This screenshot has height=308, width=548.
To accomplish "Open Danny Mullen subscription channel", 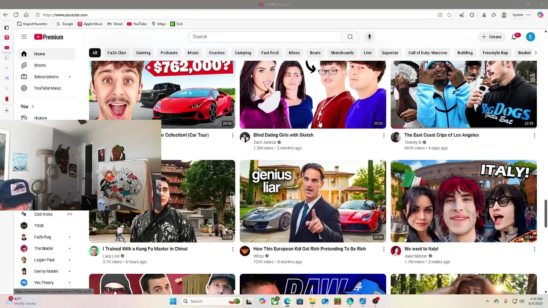I will pos(47,271).
